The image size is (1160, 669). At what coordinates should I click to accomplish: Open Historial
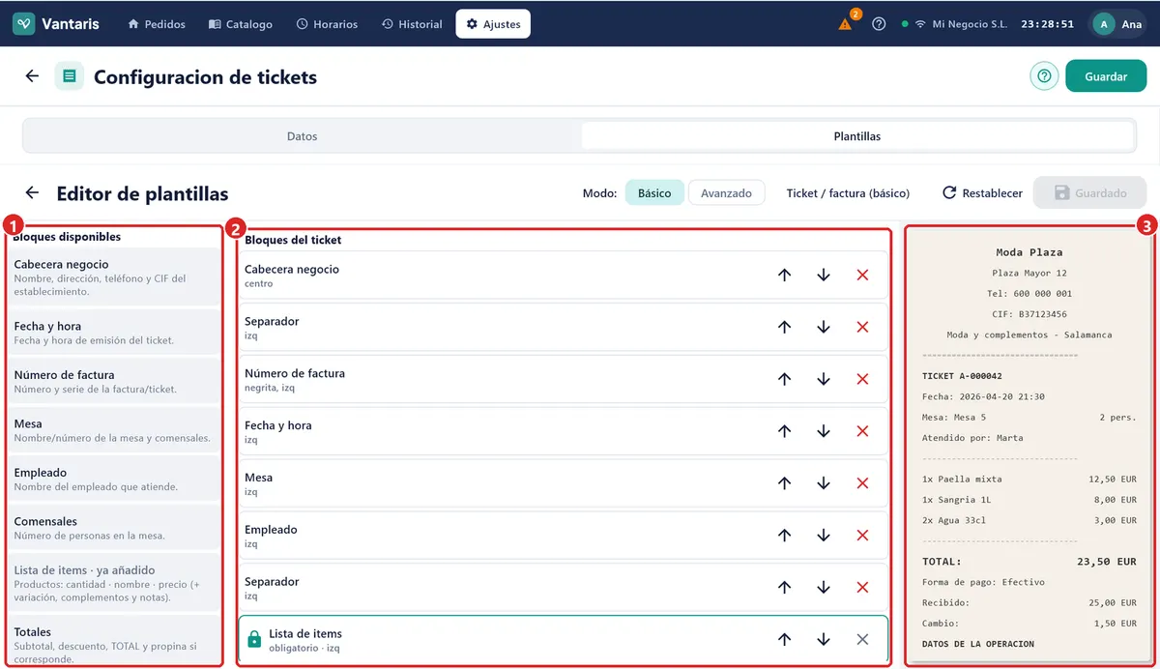tap(412, 24)
